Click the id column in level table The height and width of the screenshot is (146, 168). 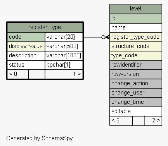[136, 19]
